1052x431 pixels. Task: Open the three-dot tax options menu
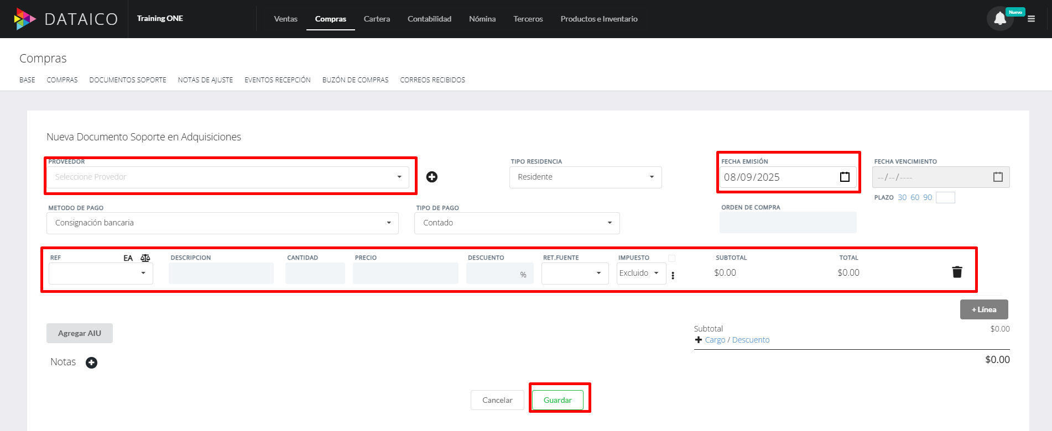[673, 275]
